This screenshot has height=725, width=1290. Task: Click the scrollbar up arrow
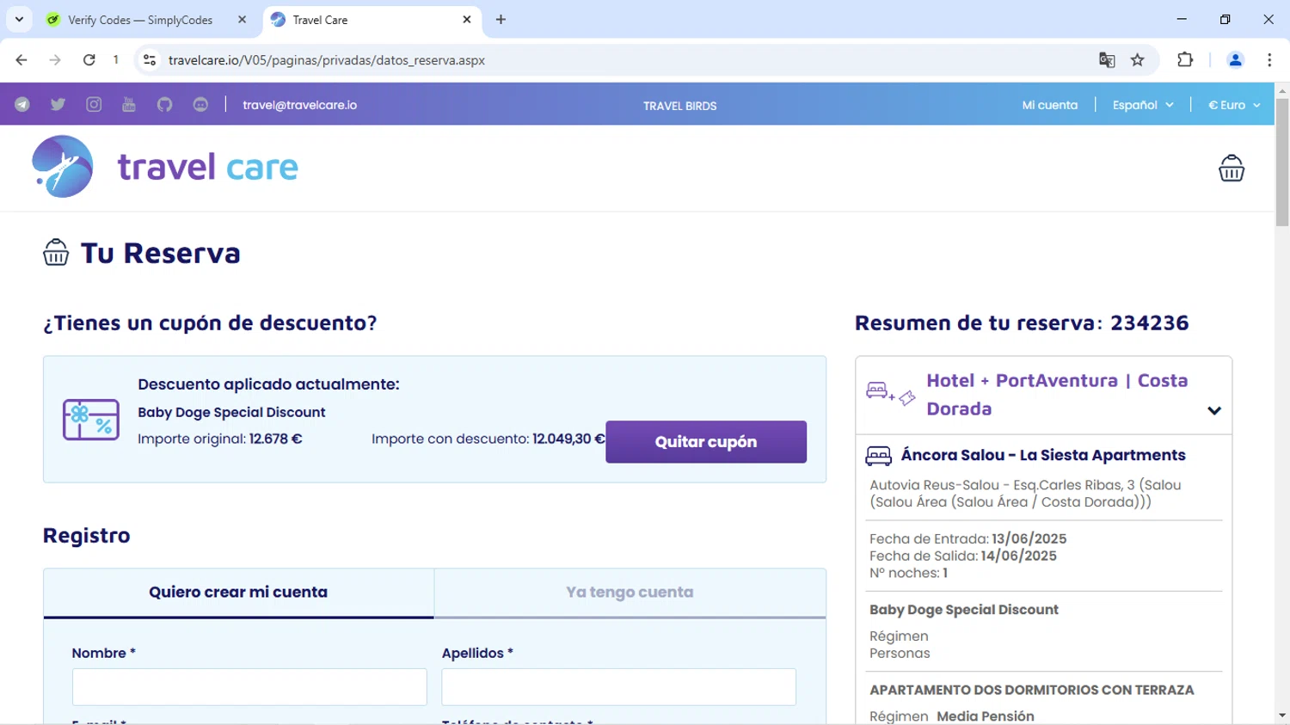(1282, 90)
